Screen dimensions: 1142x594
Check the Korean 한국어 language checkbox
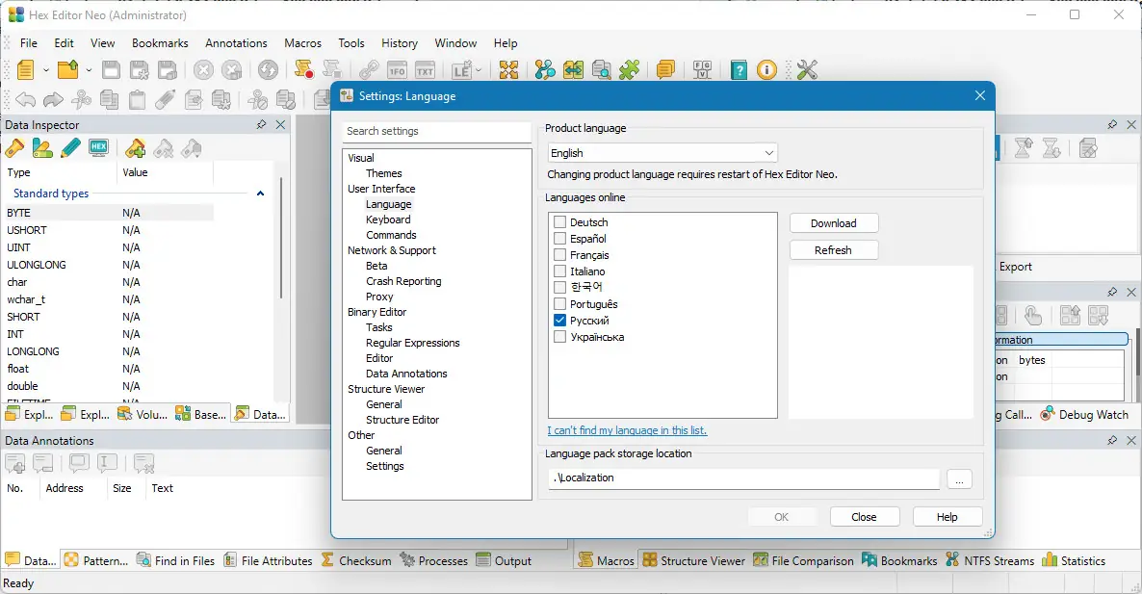560,287
